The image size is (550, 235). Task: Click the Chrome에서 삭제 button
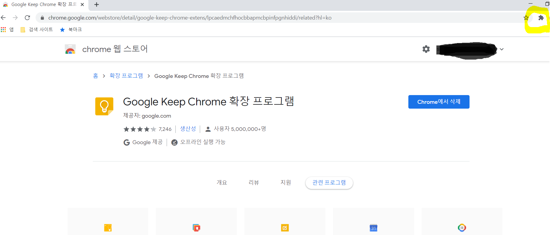(x=439, y=102)
